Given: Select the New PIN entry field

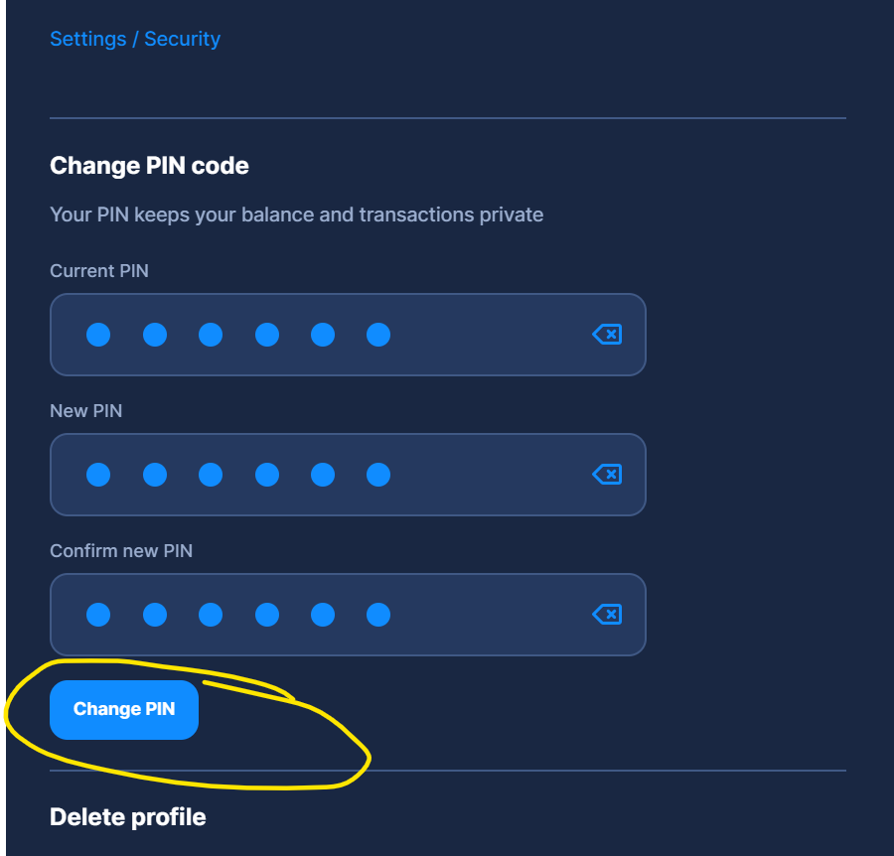Looking at the screenshot, I should pyautogui.click(x=348, y=475).
